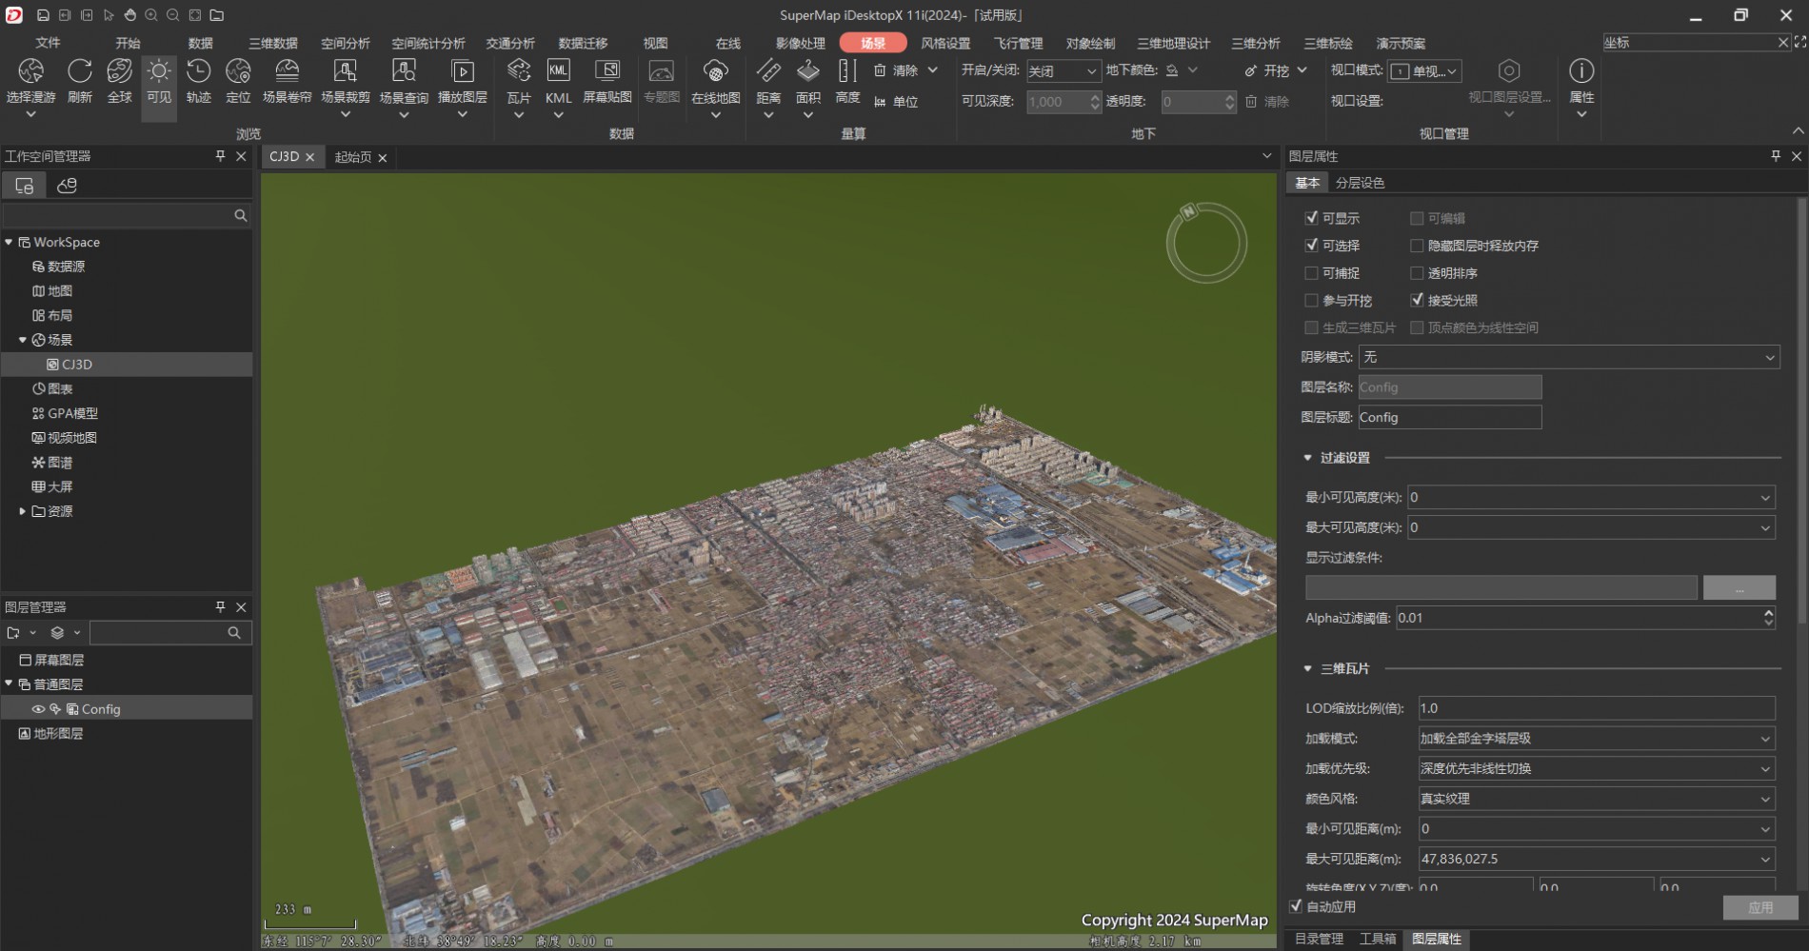Uncheck the 可选择 checkbox
Image resolution: width=1809 pixels, height=951 pixels.
pyautogui.click(x=1311, y=246)
